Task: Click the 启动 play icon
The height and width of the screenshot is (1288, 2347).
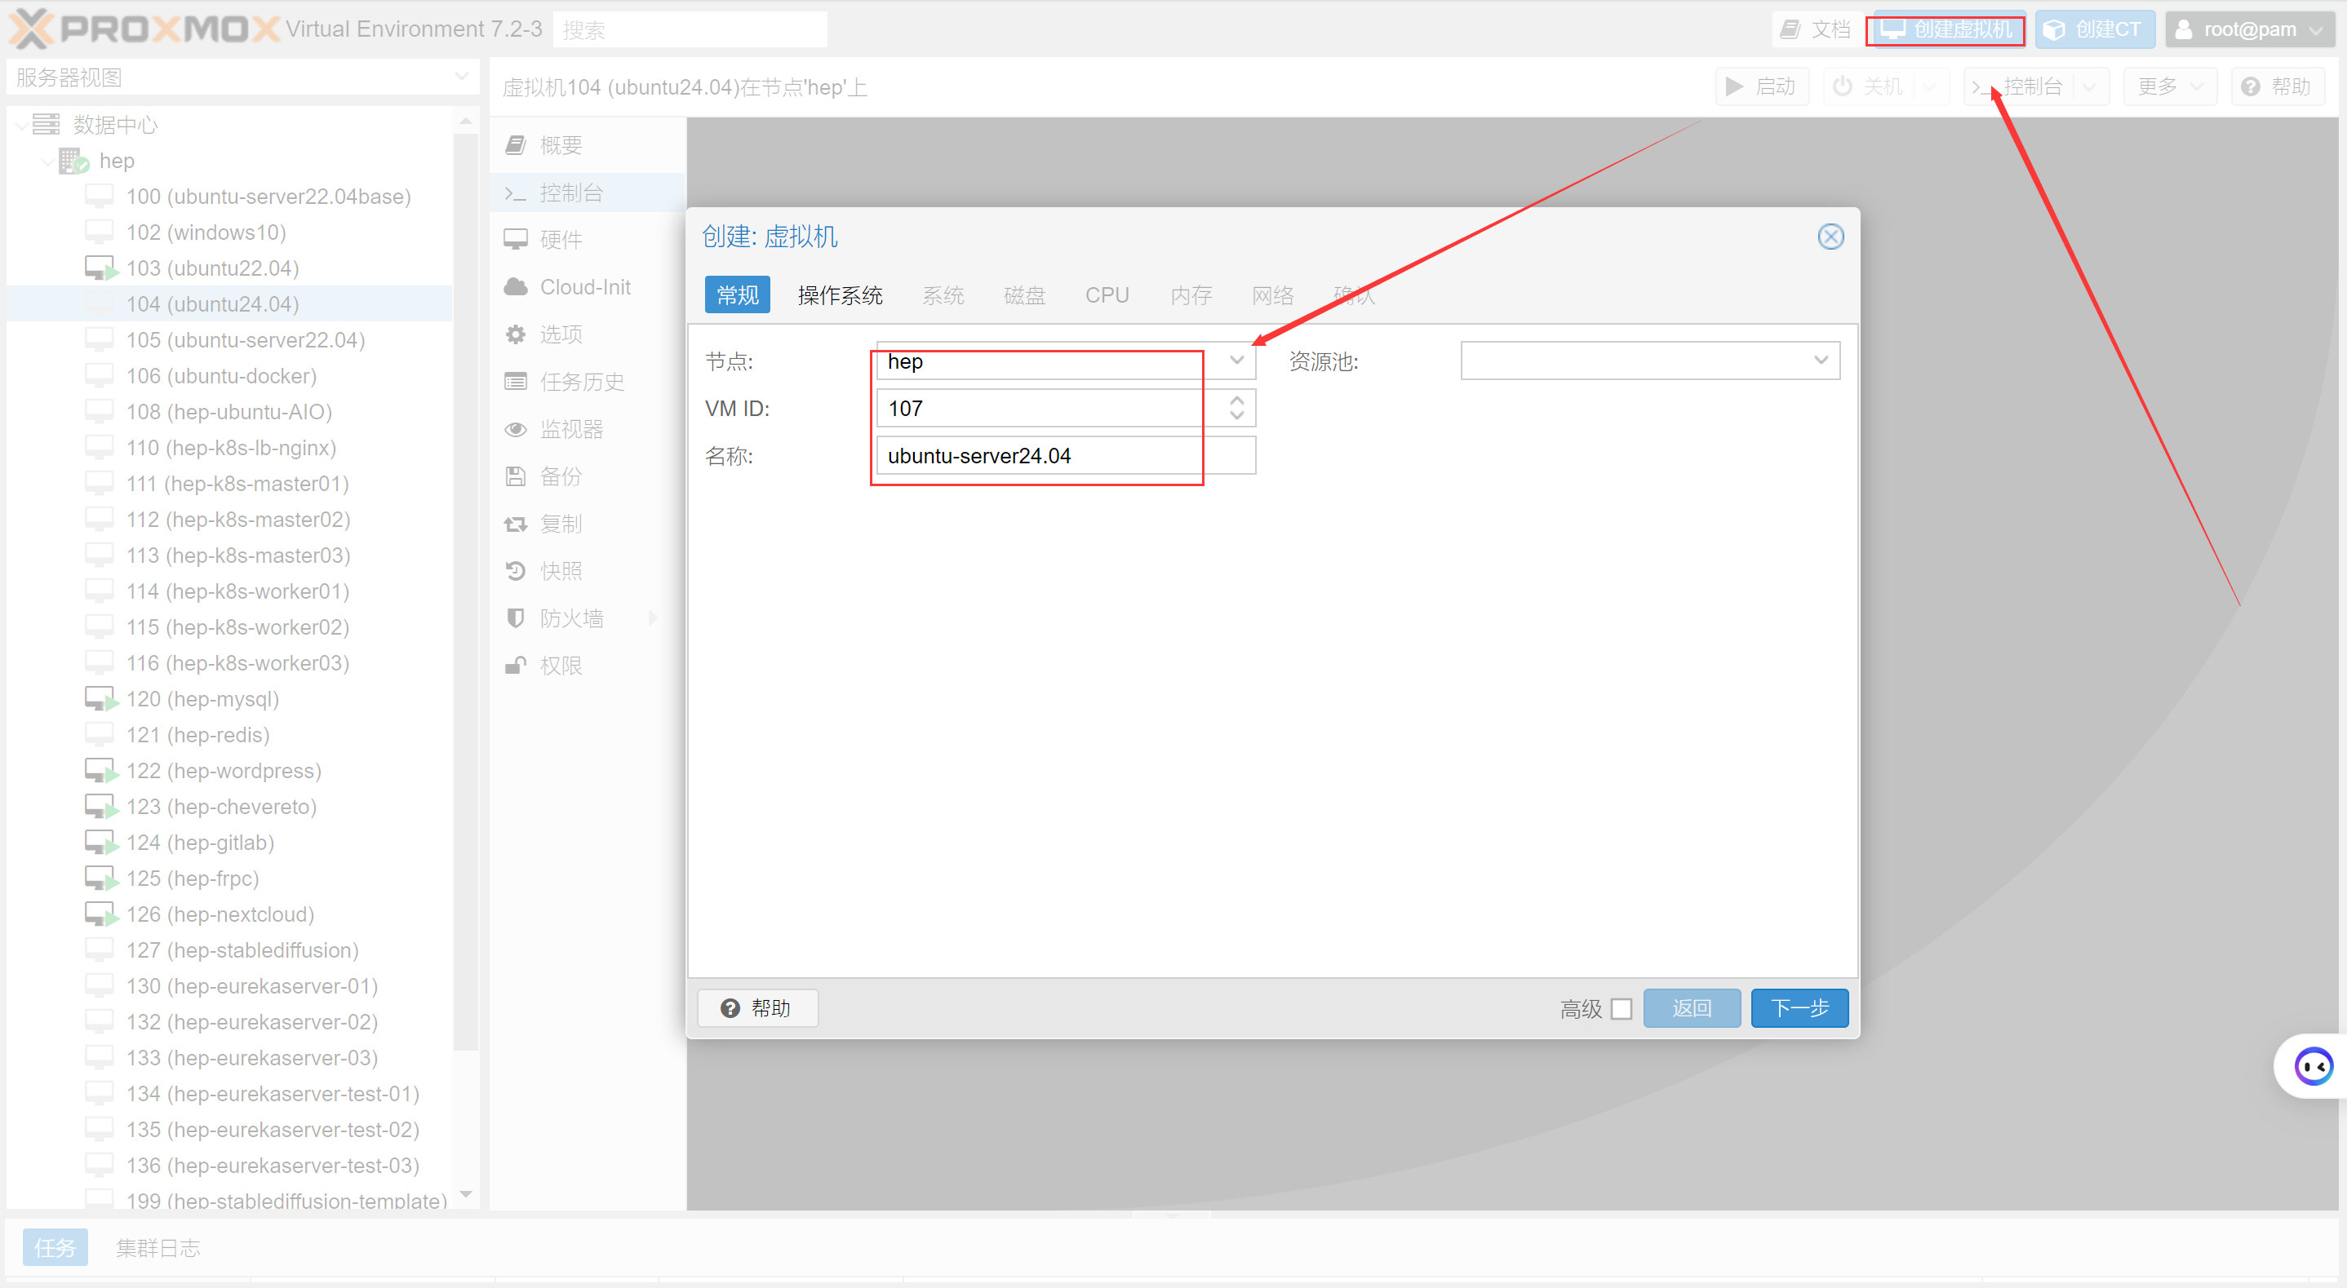Action: click(x=1735, y=86)
